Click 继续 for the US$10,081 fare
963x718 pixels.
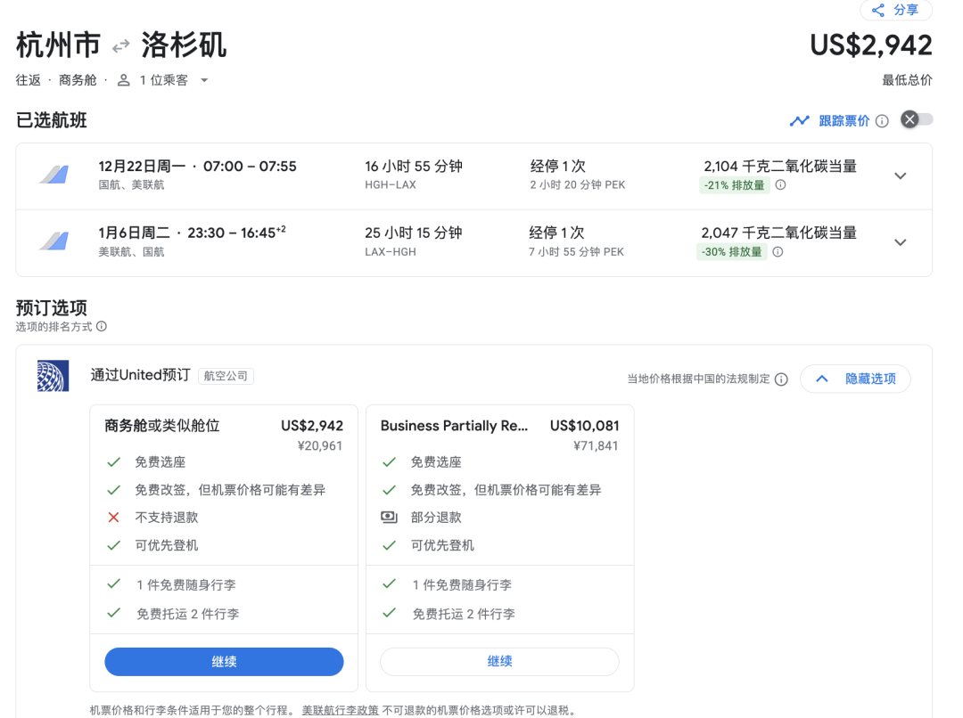point(499,662)
